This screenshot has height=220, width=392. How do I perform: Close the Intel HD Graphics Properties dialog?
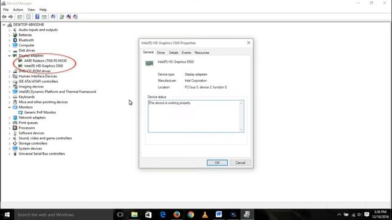pos(249,43)
